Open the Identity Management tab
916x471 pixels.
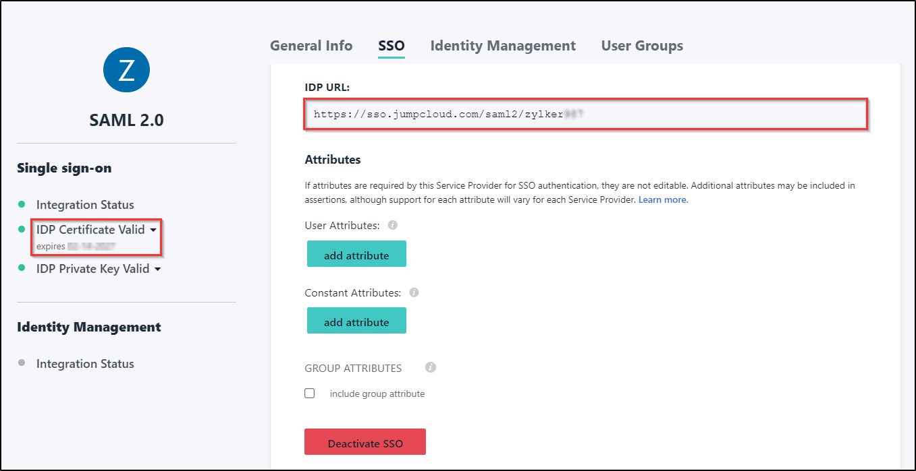click(503, 46)
